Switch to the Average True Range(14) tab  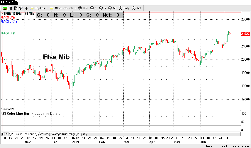click(x=66, y=134)
